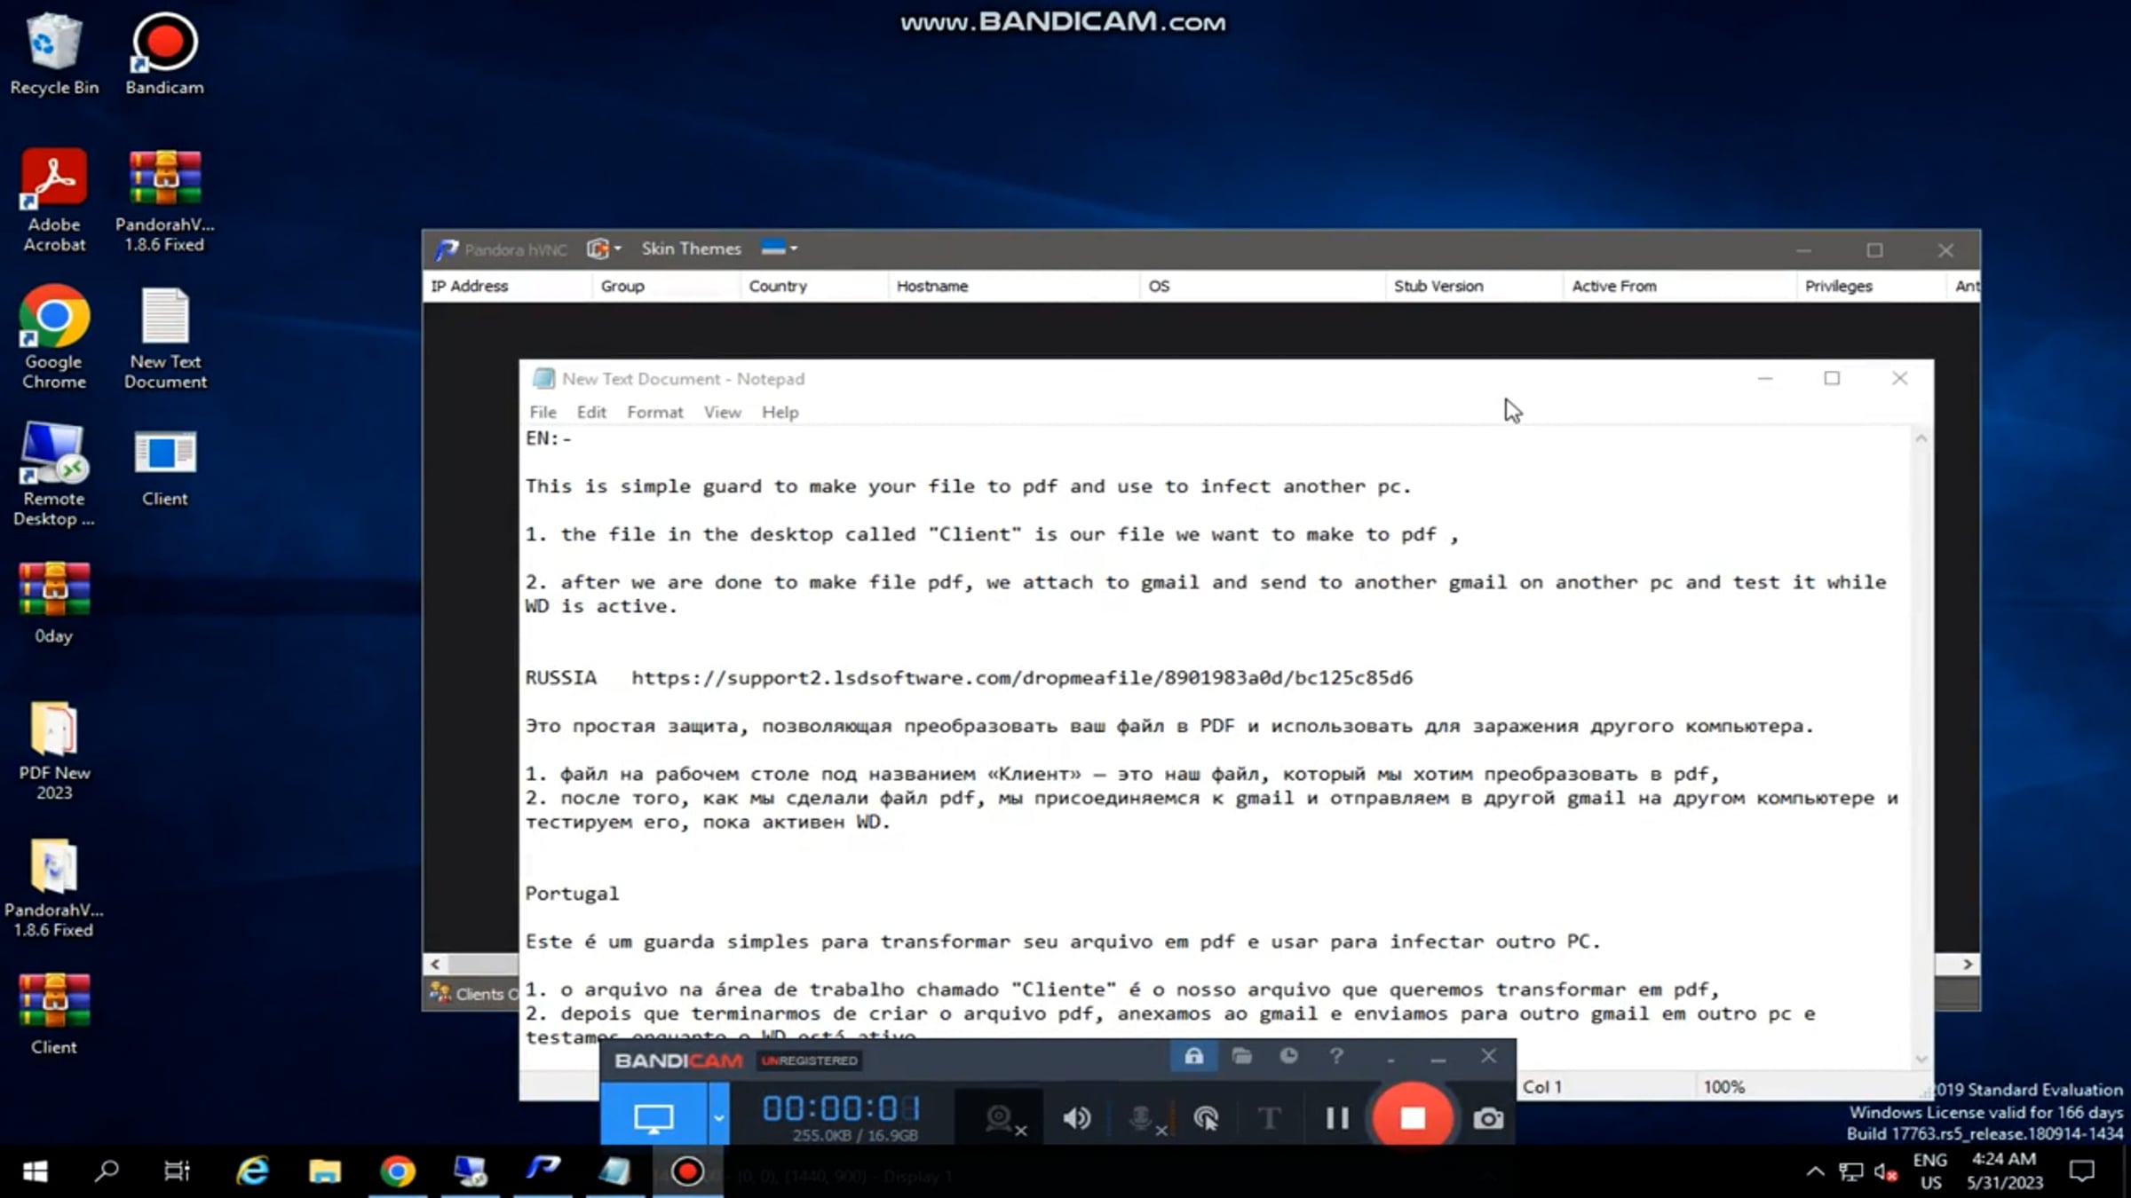Open Task View on the taskbar
The width and height of the screenshot is (2131, 1198).
point(178,1171)
